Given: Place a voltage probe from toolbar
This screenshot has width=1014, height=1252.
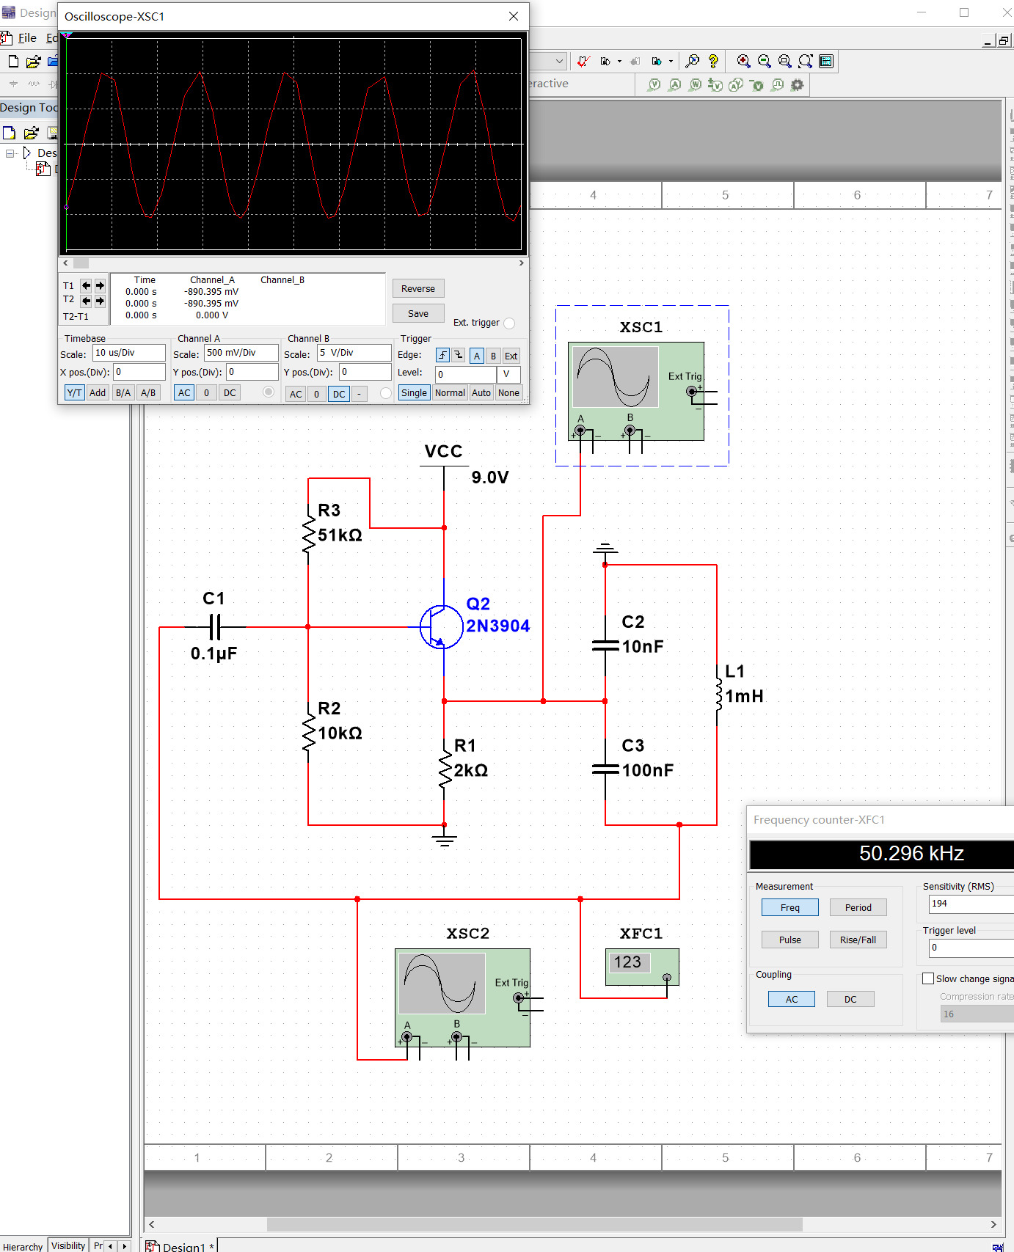Looking at the screenshot, I should click(654, 85).
